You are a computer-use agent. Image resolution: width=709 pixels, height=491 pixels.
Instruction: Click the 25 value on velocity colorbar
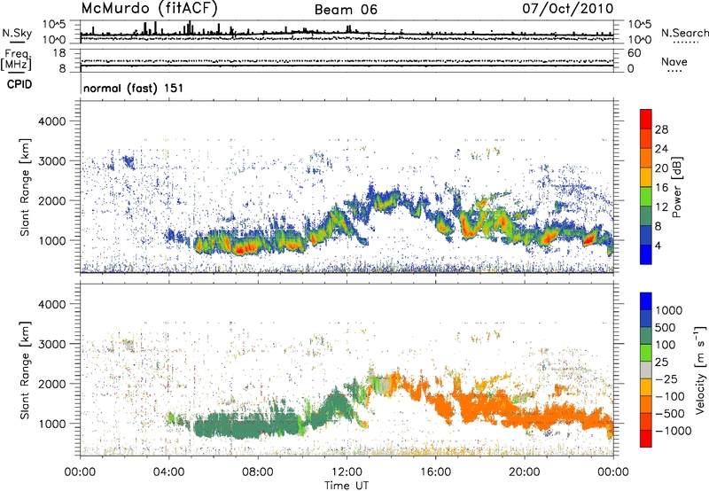tap(661, 362)
